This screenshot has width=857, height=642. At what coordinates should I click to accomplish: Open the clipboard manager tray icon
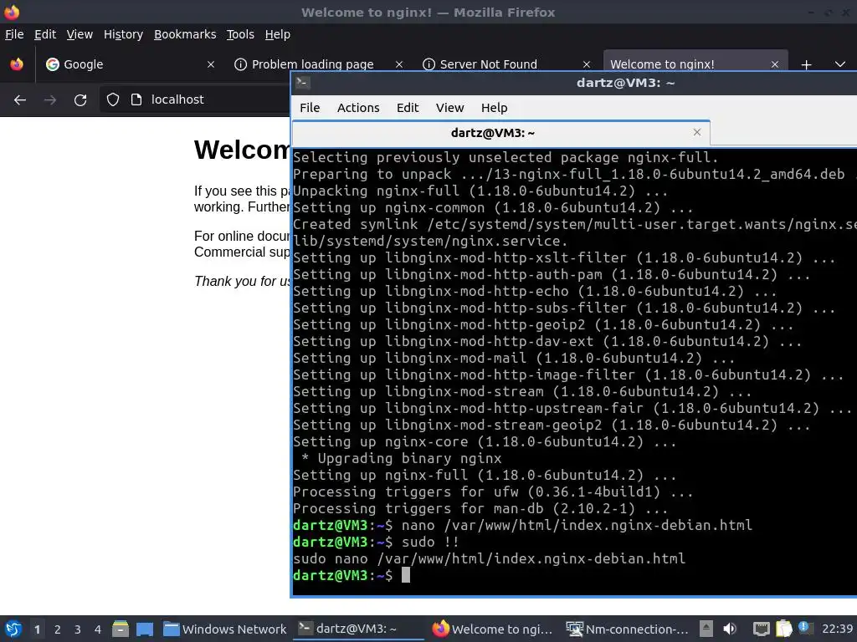[783, 629]
